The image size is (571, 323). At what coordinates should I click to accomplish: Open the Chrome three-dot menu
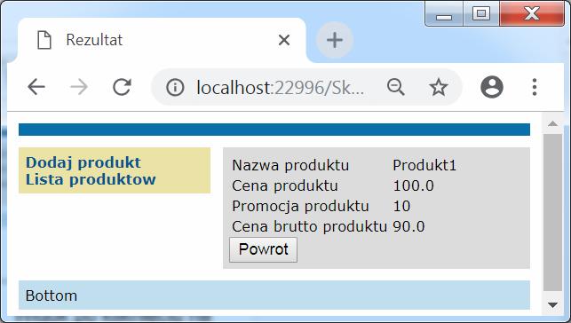[535, 87]
